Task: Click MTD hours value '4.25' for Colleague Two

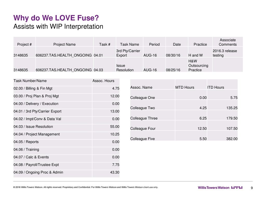Action: pos(203,108)
